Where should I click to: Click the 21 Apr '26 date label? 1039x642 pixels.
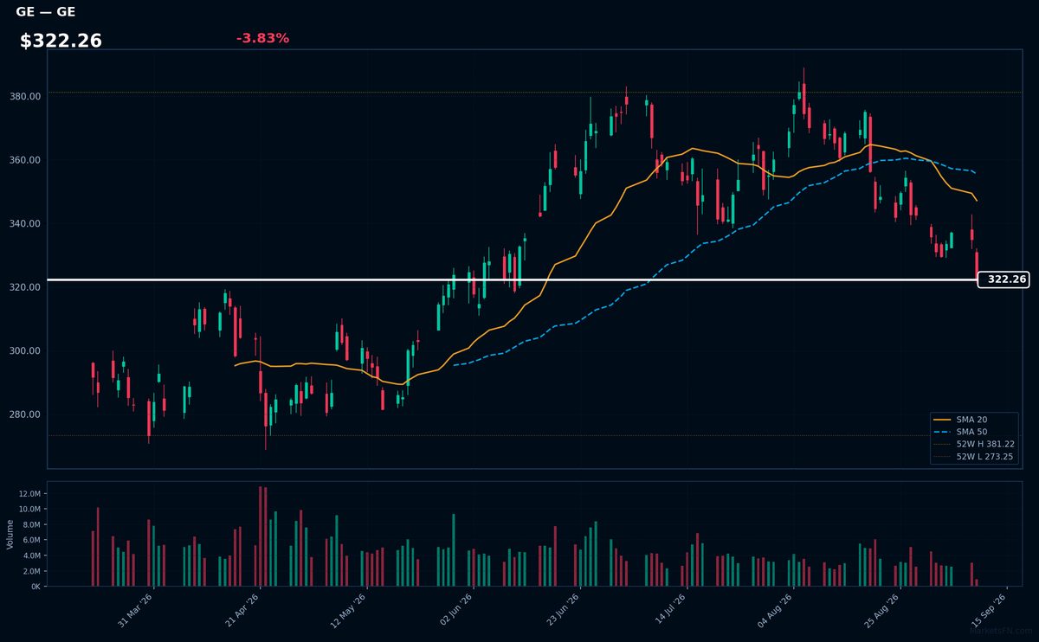[243, 609]
